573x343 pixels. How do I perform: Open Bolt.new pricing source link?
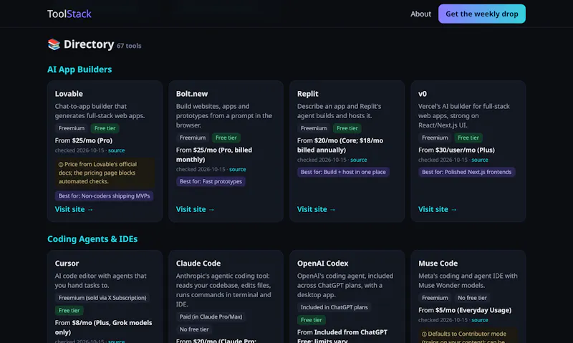pos(238,169)
